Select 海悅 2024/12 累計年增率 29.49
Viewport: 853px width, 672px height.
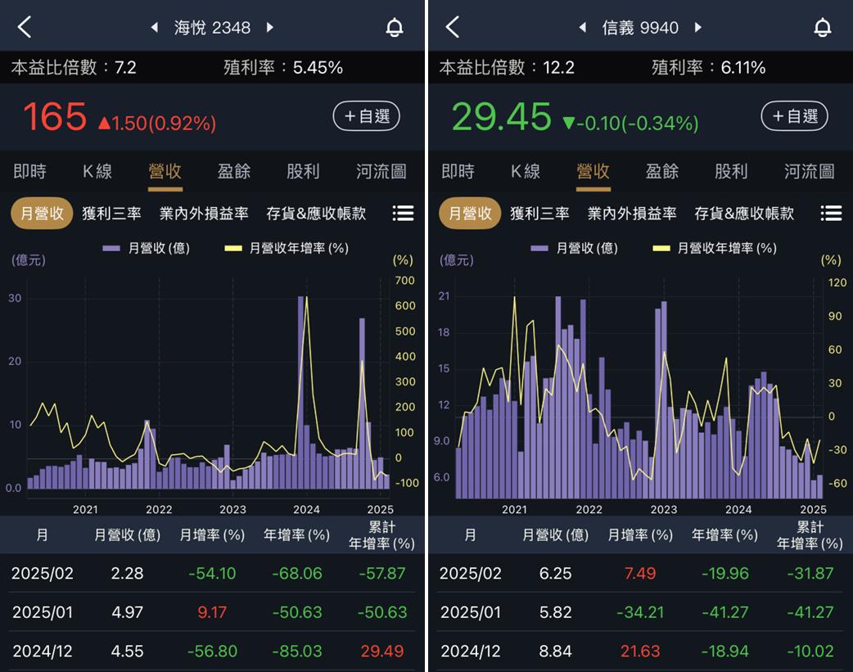pyautogui.click(x=382, y=651)
